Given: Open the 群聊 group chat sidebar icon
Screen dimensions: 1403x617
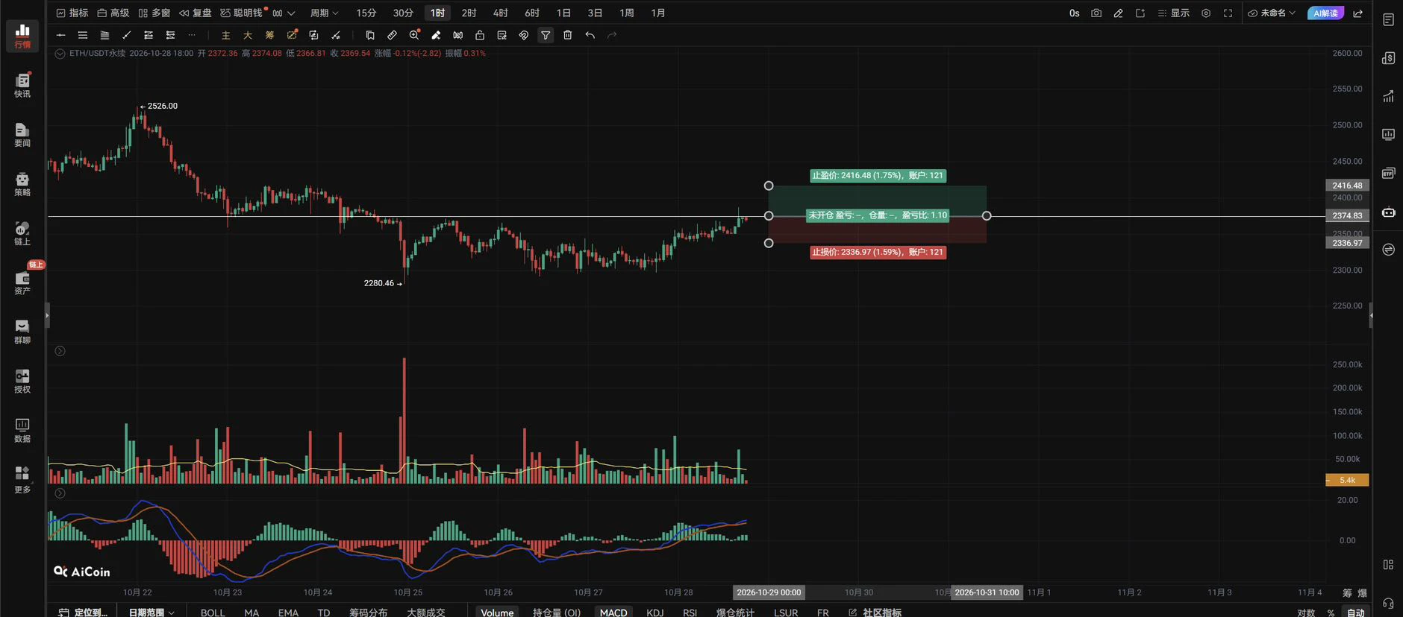Looking at the screenshot, I should 22,332.
